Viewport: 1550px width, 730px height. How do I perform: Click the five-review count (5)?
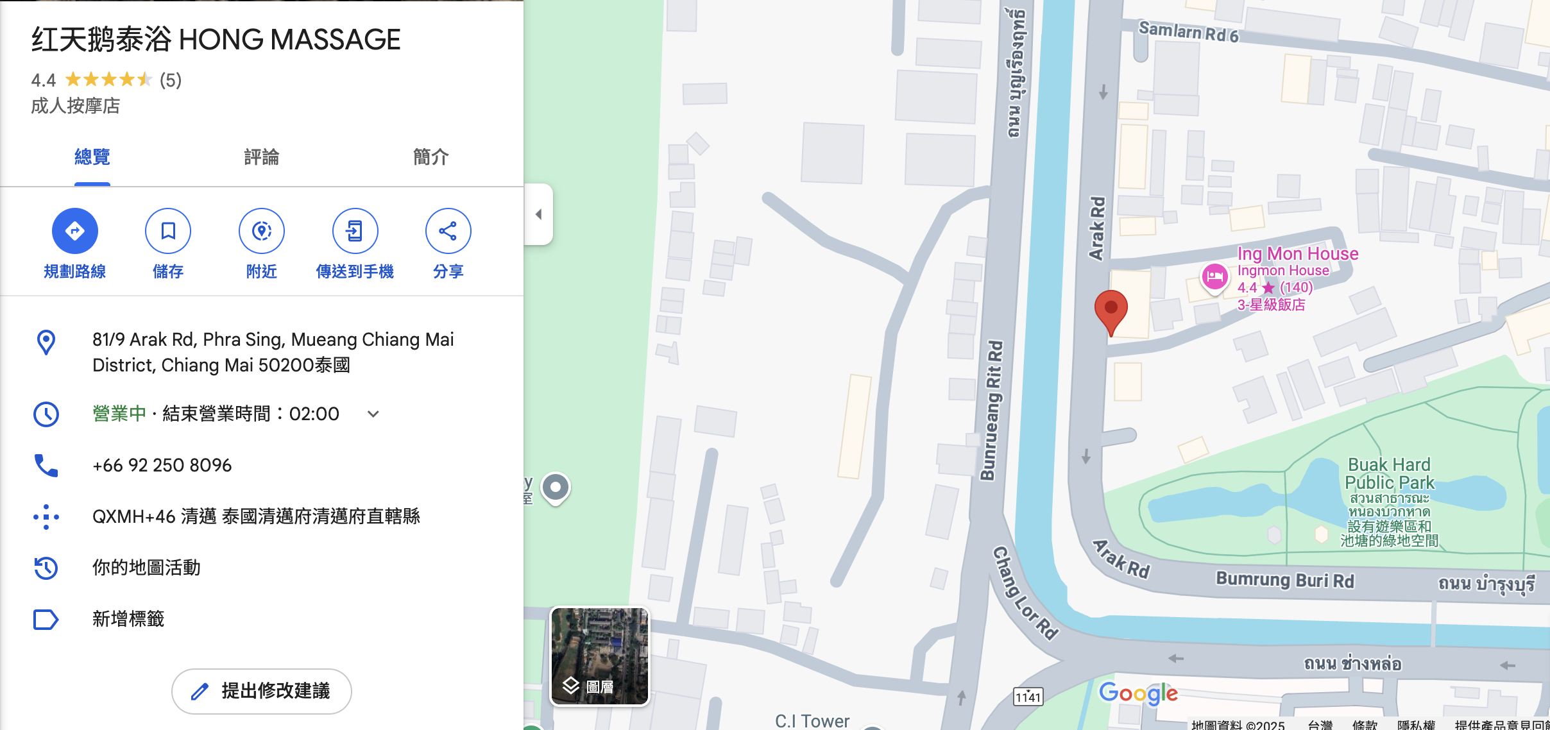coord(171,80)
